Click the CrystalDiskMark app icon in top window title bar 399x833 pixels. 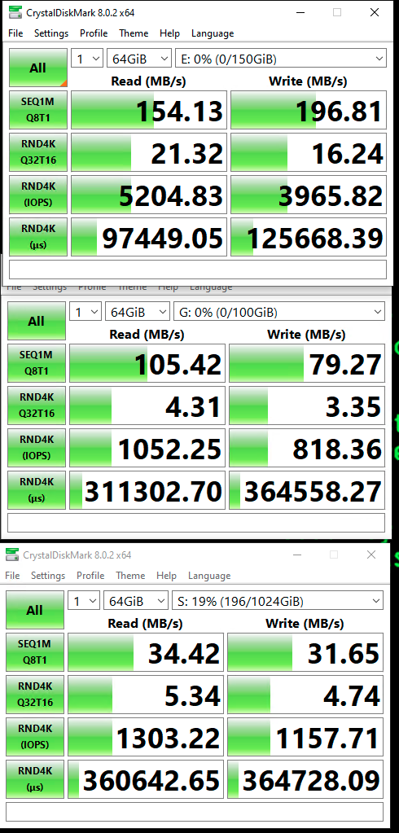click(x=15, y=12)
